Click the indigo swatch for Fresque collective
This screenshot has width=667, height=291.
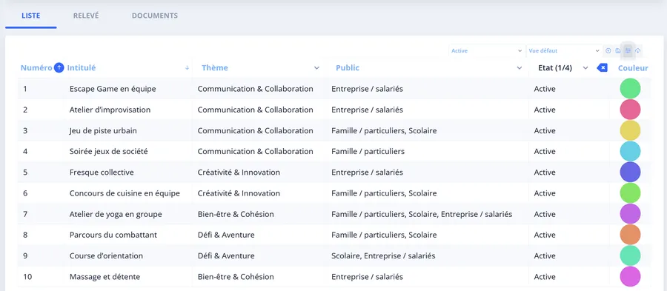[630, 172]
